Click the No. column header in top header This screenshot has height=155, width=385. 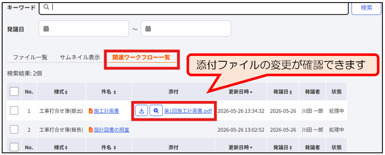[29, 92]
